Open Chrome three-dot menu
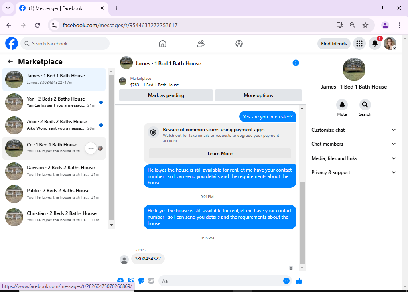 pos(399,25)
